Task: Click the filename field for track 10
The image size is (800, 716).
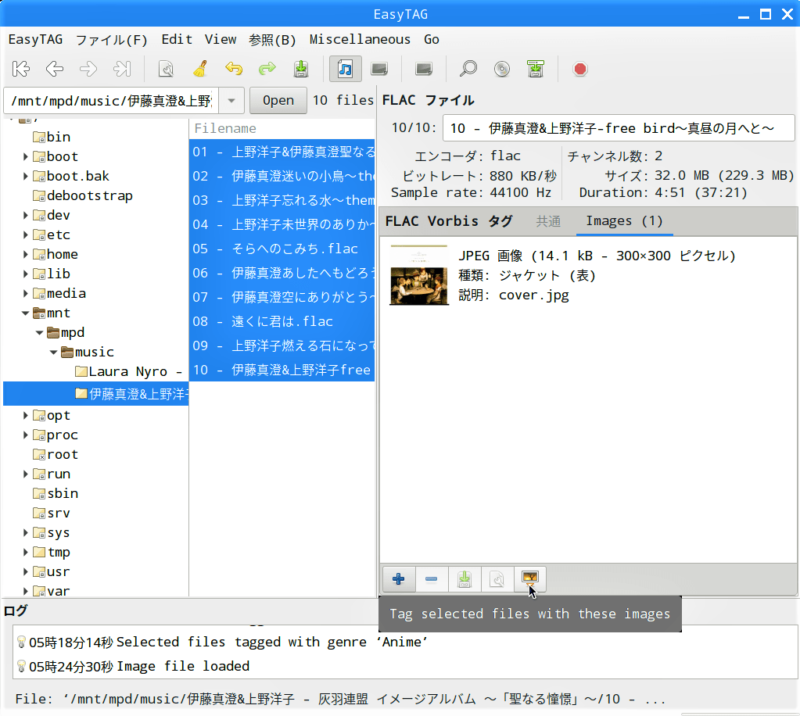Action: coord(619,128)
